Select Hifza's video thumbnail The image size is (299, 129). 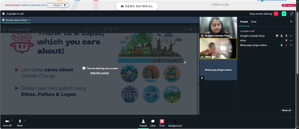(x=218, y=49)
